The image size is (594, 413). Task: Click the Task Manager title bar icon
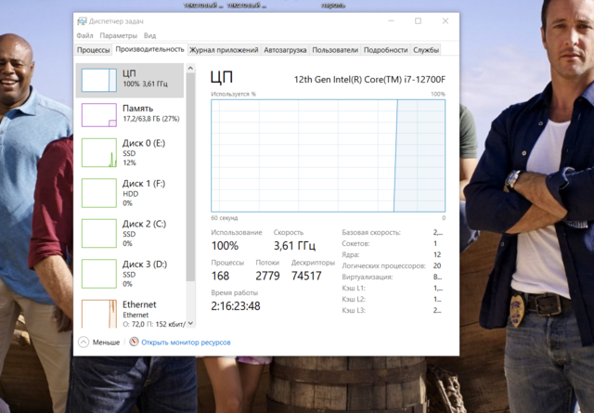(84, 20)
